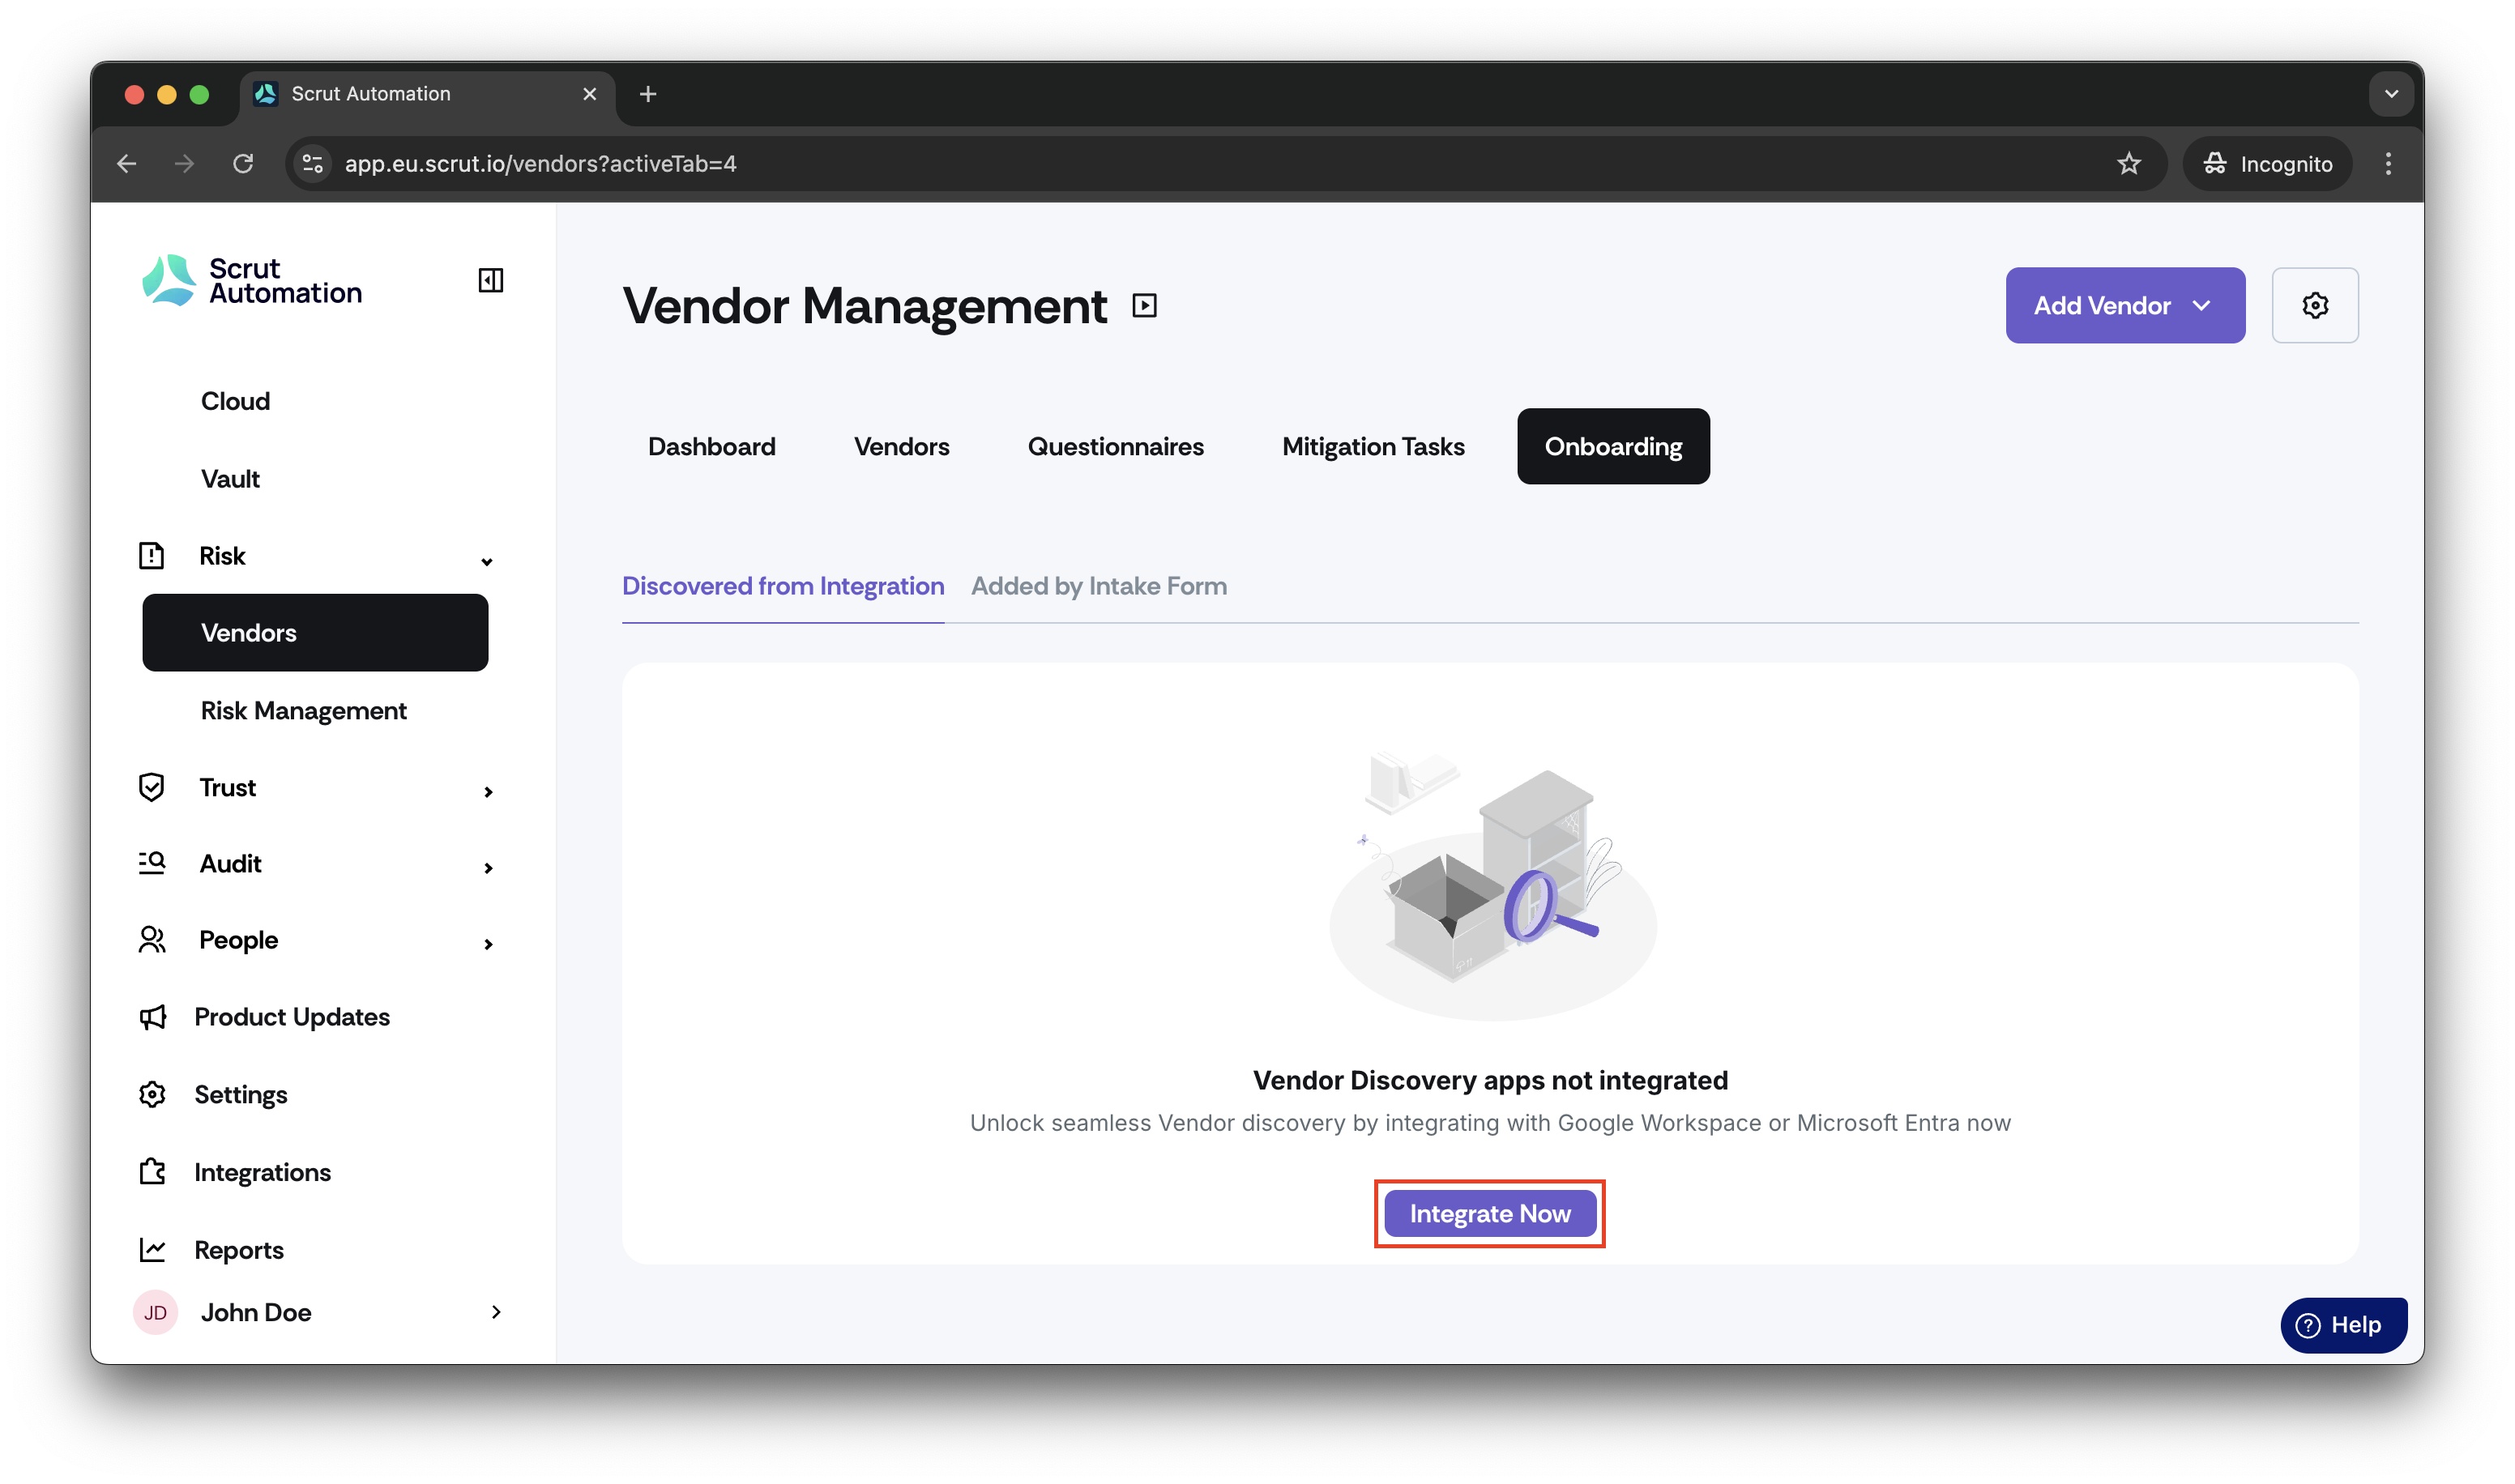
Task: Play the Vendor Management tutorial video icon
Action: (1144, 305)
